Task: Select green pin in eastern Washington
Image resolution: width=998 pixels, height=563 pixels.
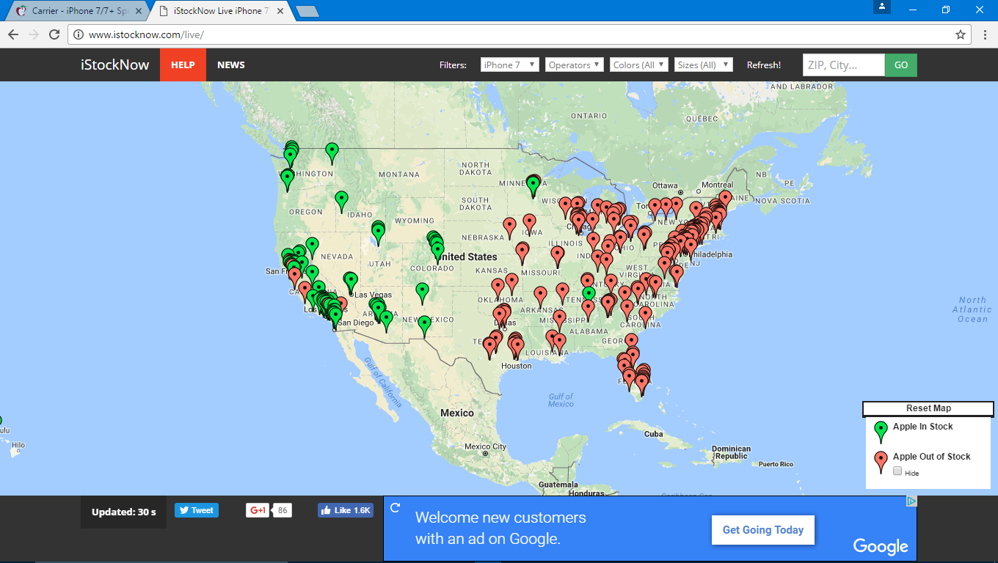Action: pyautogui.click(x=332, y=152)
